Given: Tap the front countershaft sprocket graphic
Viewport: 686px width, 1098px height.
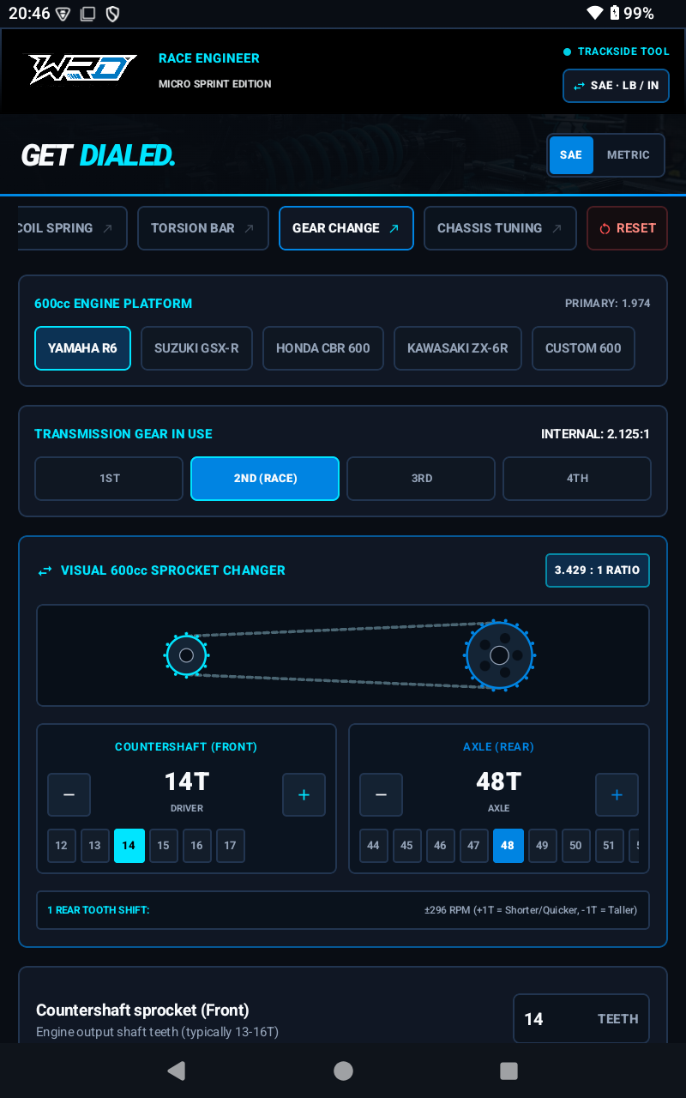Looking at the screenshot, I should [x=186, y=655].
